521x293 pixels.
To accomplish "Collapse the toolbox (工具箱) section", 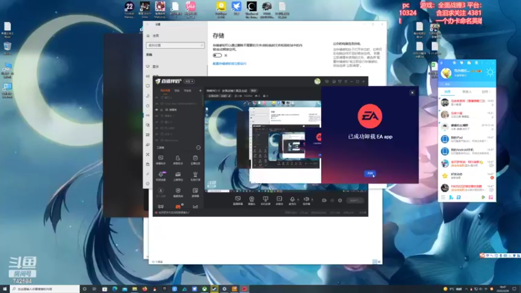I will pos(199,148).
